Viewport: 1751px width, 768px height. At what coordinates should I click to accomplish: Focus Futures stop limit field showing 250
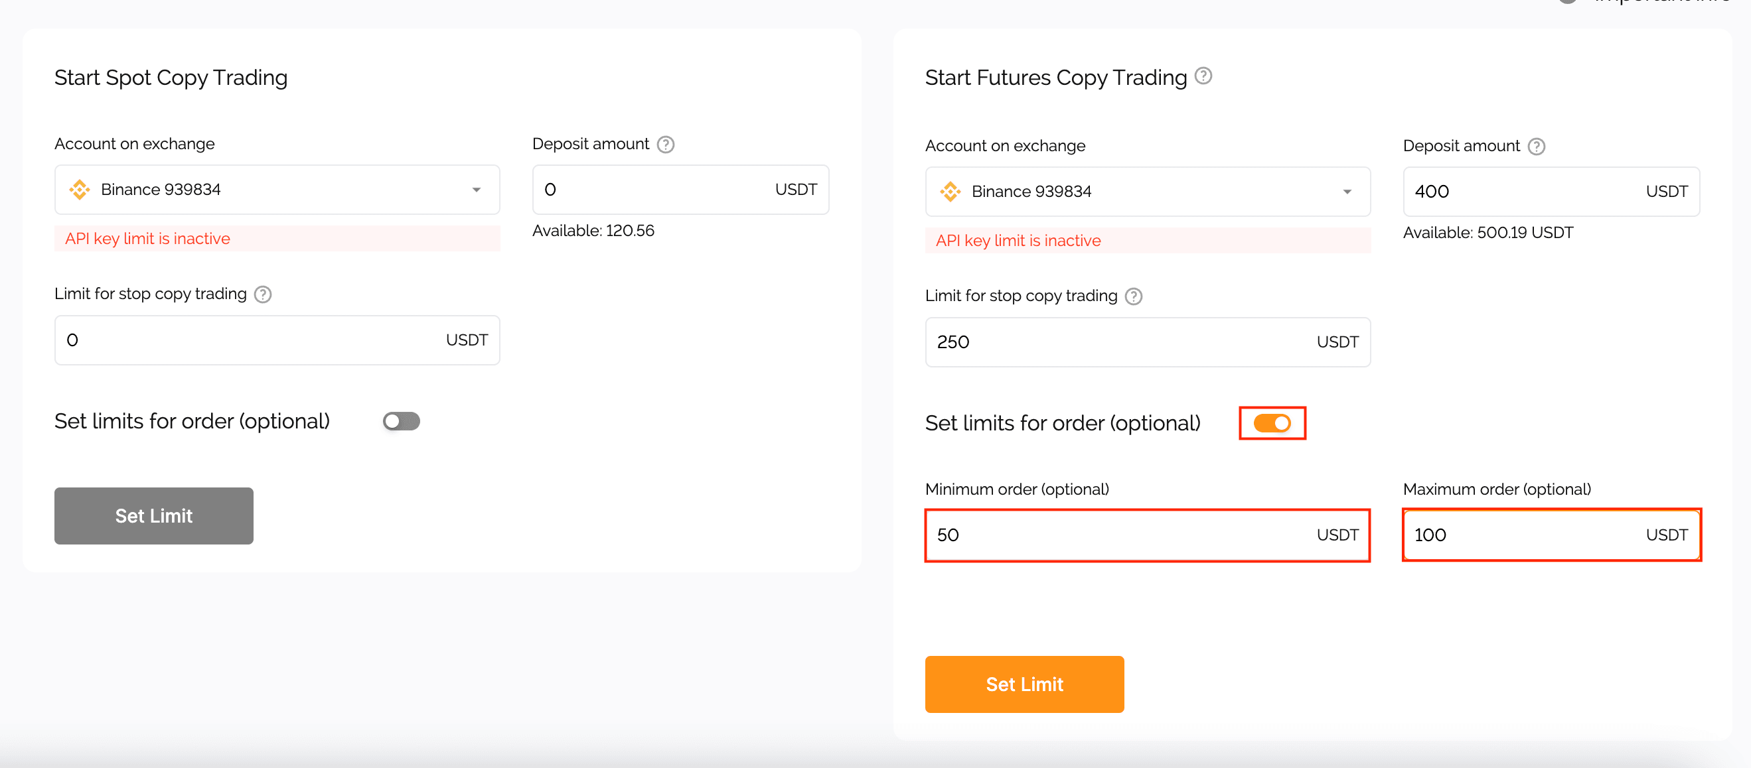point(1148,342)
